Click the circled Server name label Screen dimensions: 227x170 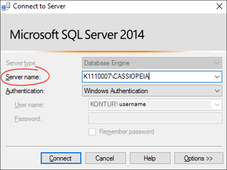tap(23, 77)
